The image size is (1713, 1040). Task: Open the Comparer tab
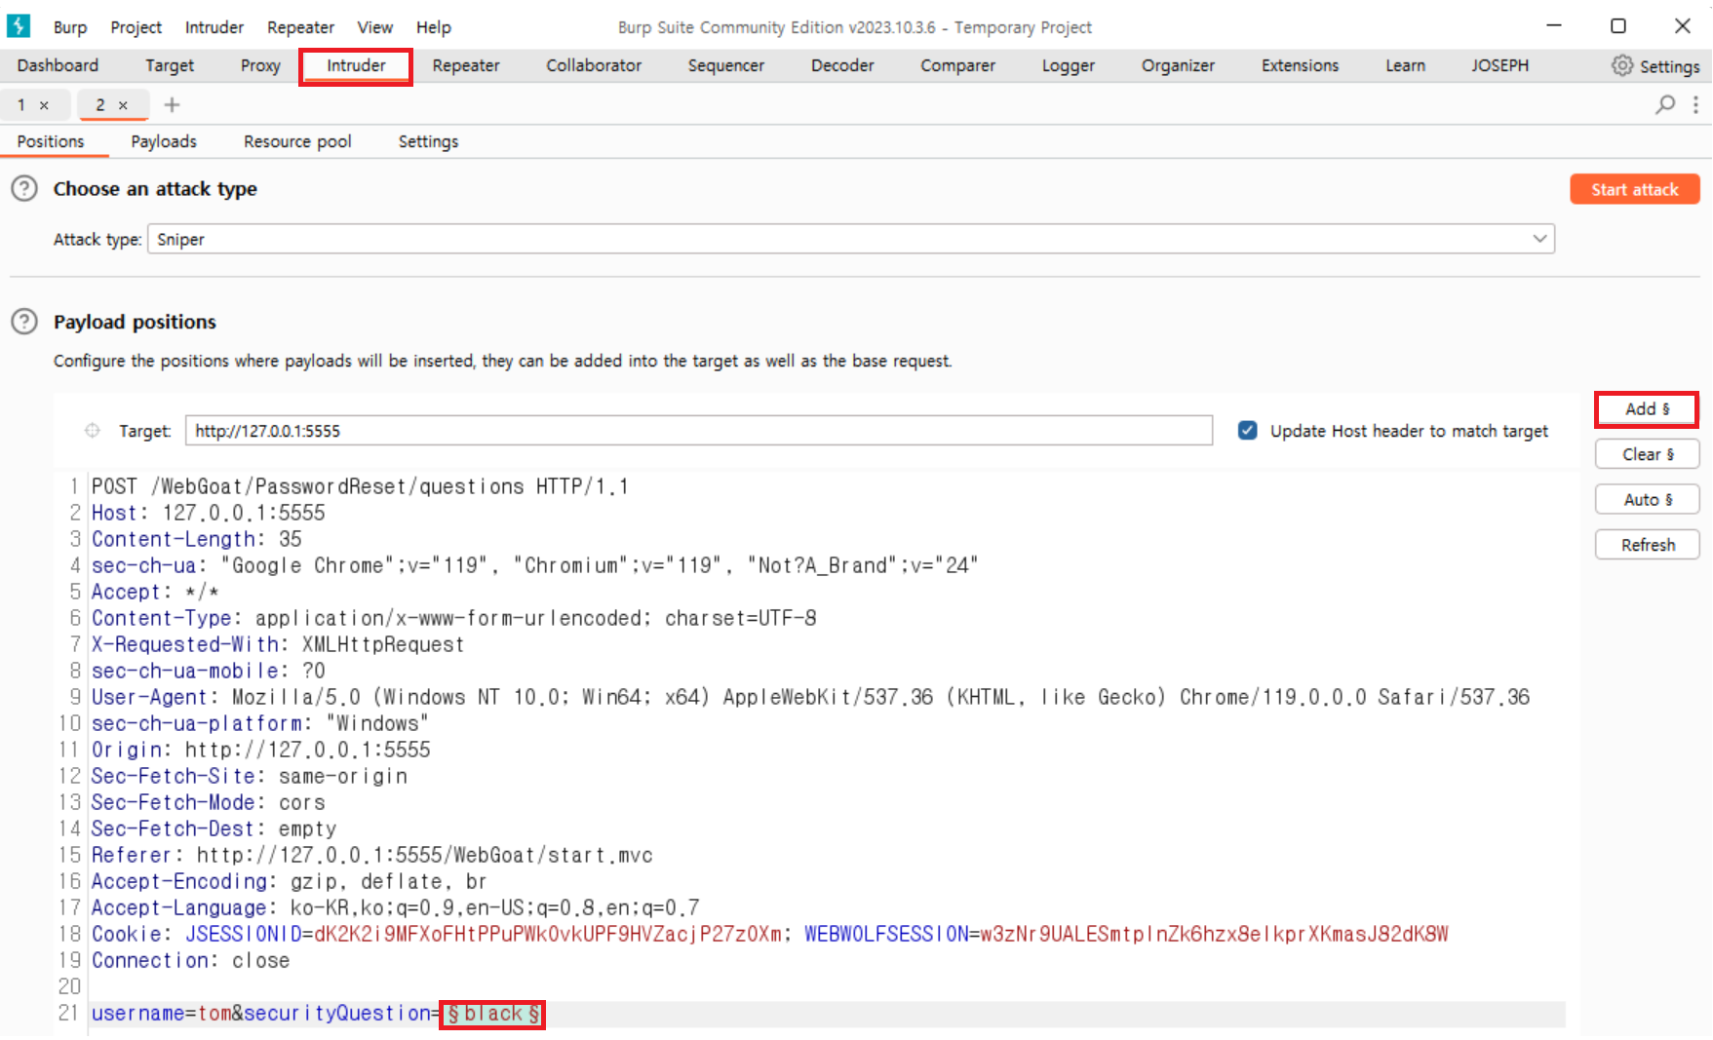click(957, 65)
